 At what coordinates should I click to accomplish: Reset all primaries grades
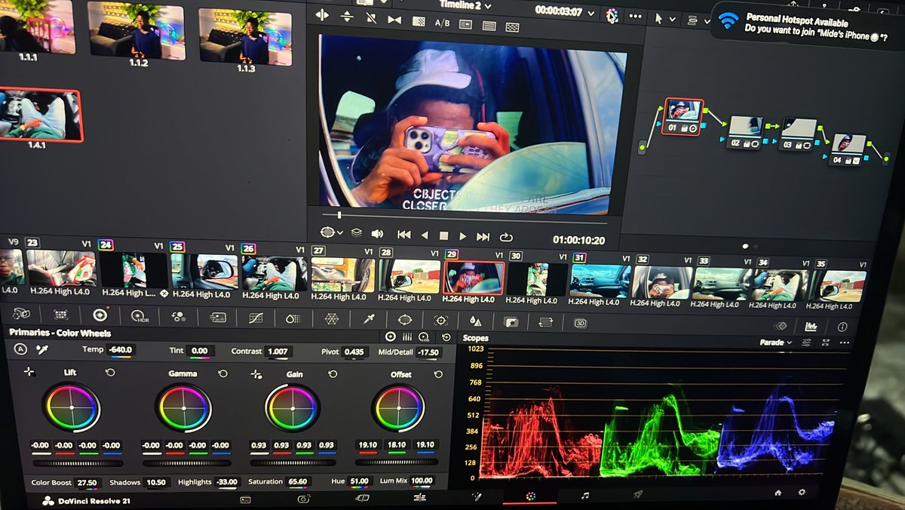coord(446,337)
